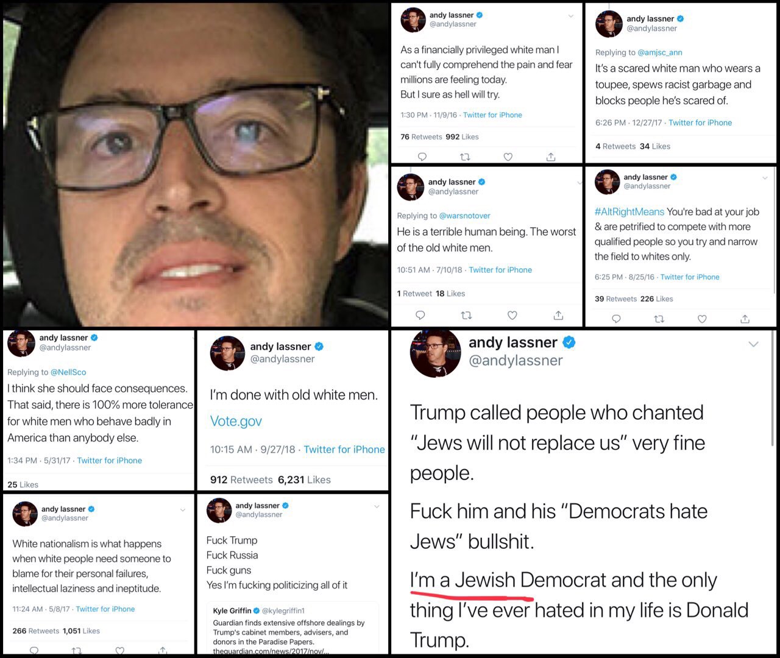Open the @amjsc_ann reply mention
The height and width of the screenshot is (658, 780).
(x=659, y=52)
